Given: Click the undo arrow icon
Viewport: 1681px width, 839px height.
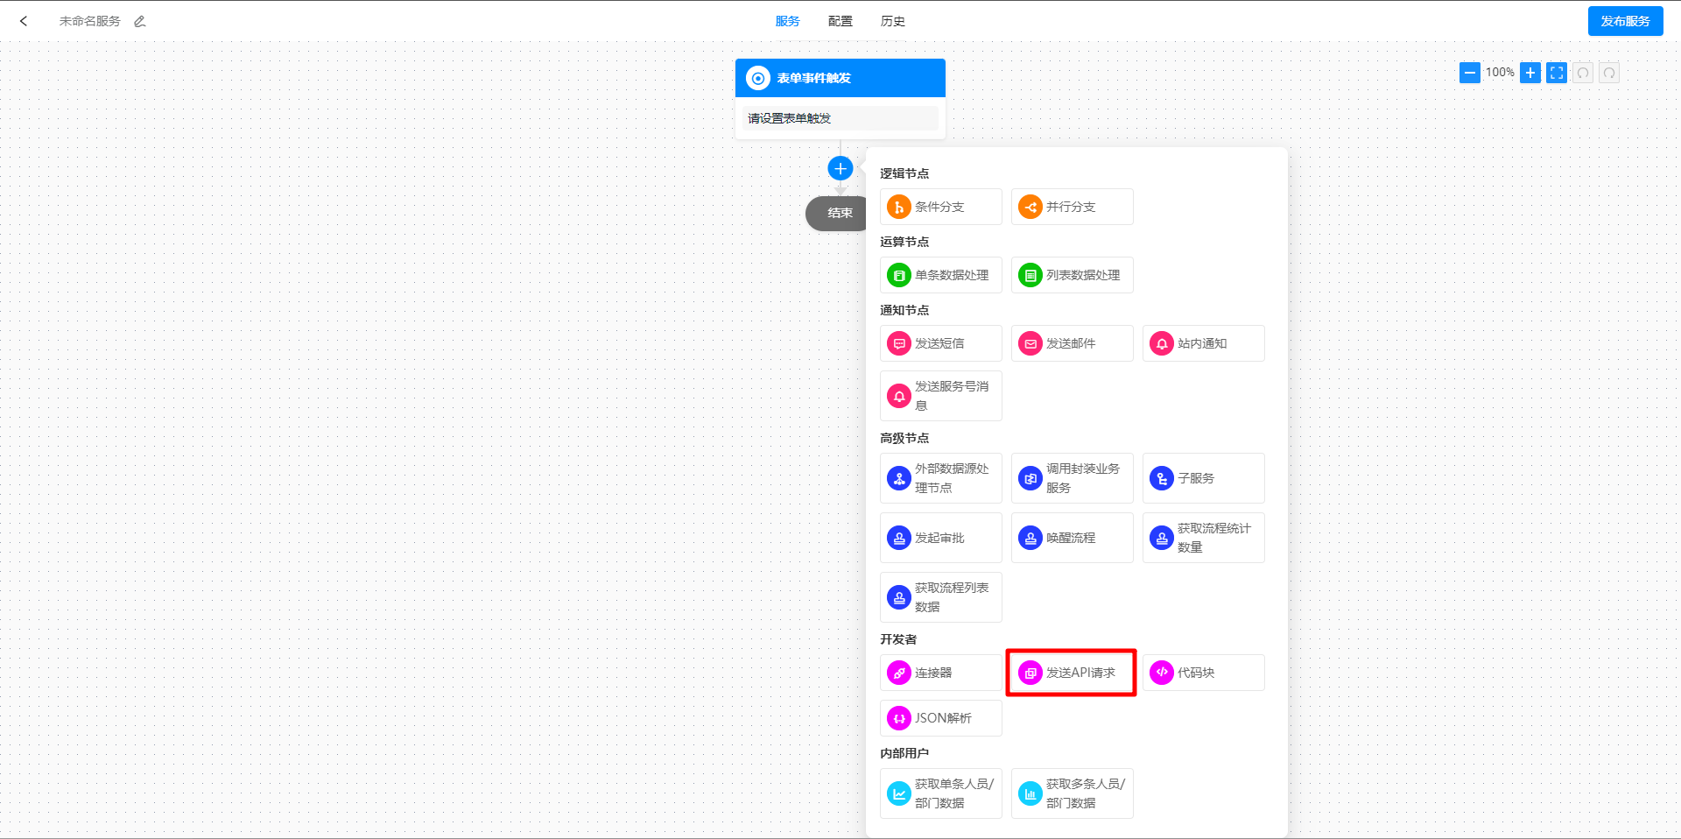Looking at the screenshot, I should coord(1582,73).
